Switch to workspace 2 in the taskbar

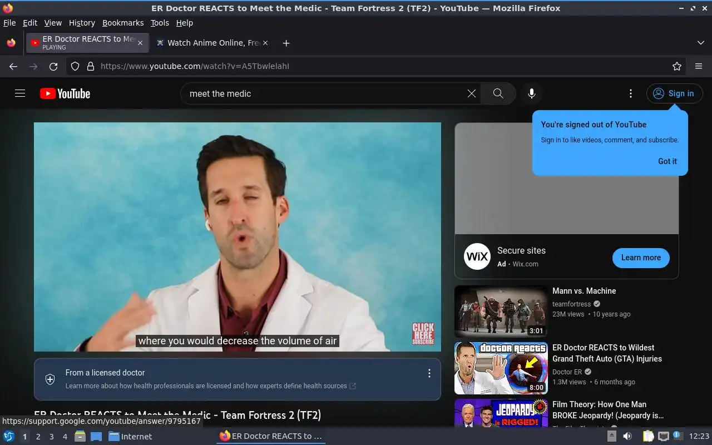click(38, 437)
